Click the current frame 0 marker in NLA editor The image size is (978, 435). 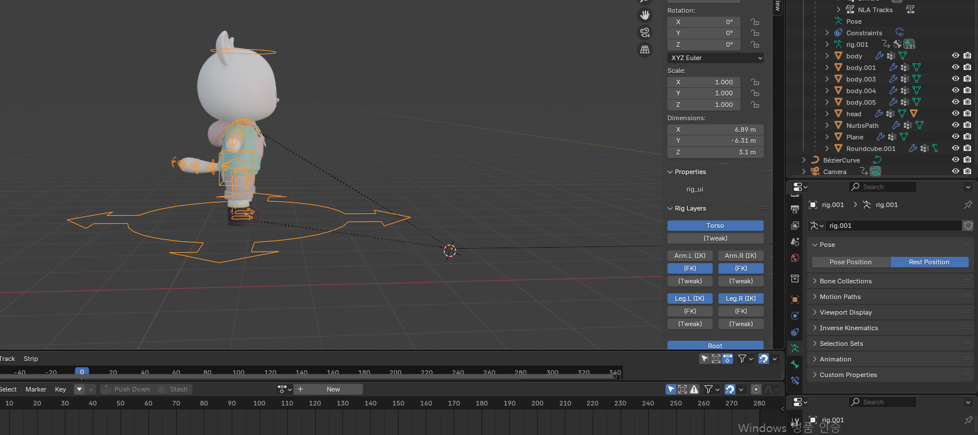tap(82, 372)
